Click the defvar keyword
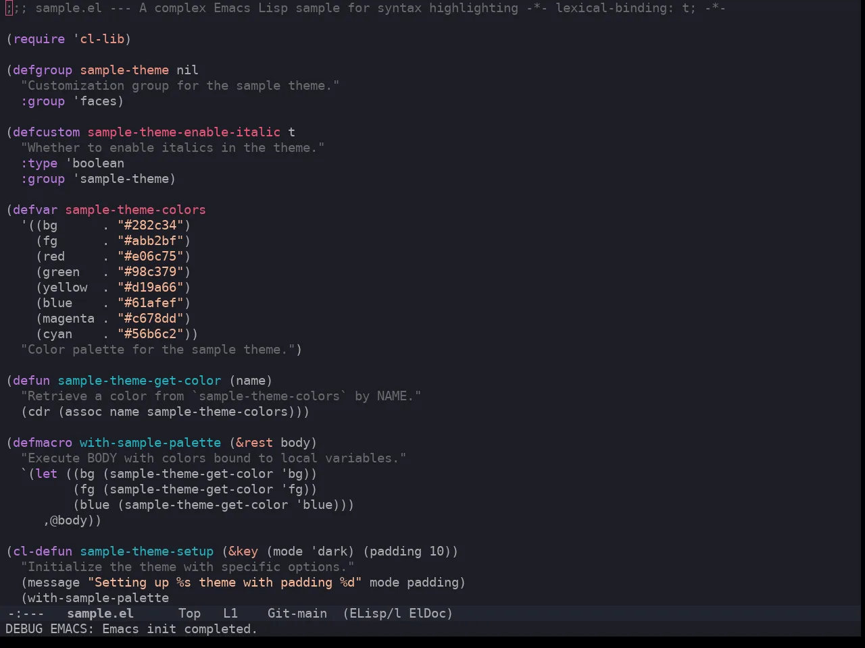Image resolution: width=865 pixels, height=648 pixels. 35,210
